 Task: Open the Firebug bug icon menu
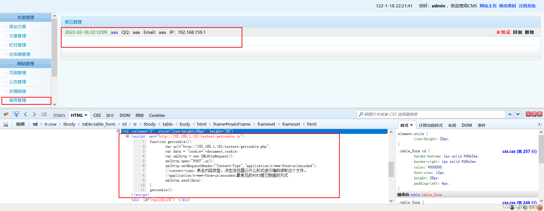[x=6, y=114]
